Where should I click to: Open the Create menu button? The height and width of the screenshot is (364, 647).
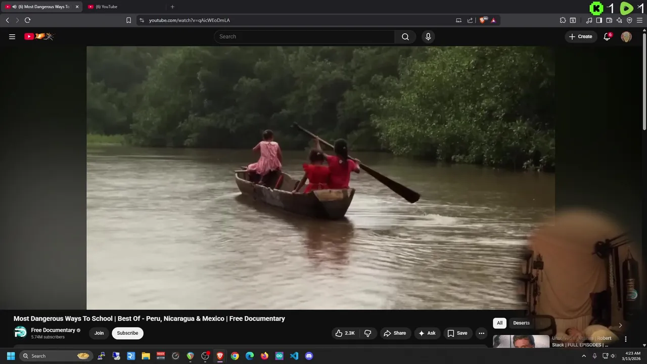580,36
